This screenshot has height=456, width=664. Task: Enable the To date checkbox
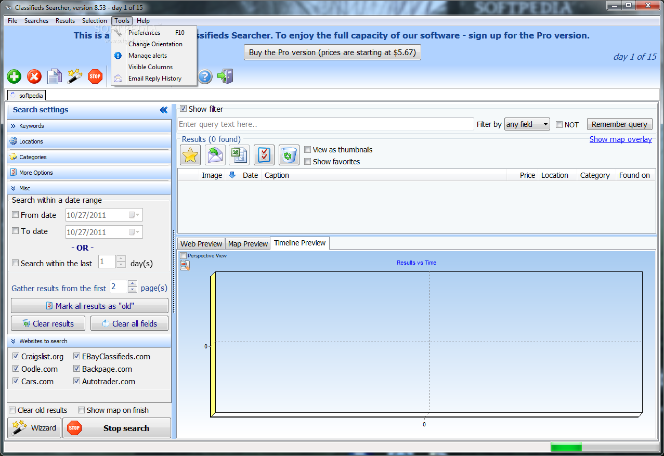(15, 231)
